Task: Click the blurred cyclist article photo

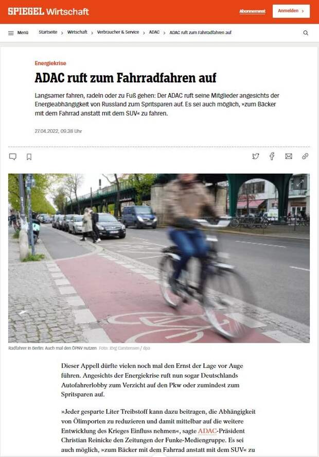Action: coord(159,258)
